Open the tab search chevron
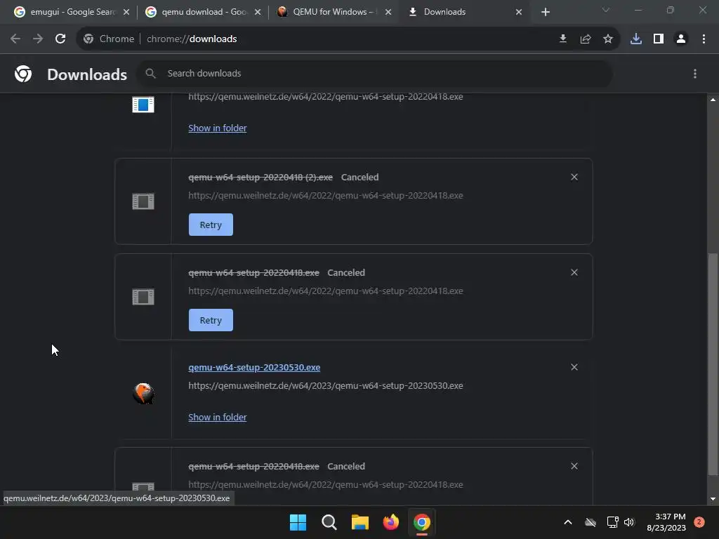The width and height of the screenshot is (719, 539). pos(606,10)
